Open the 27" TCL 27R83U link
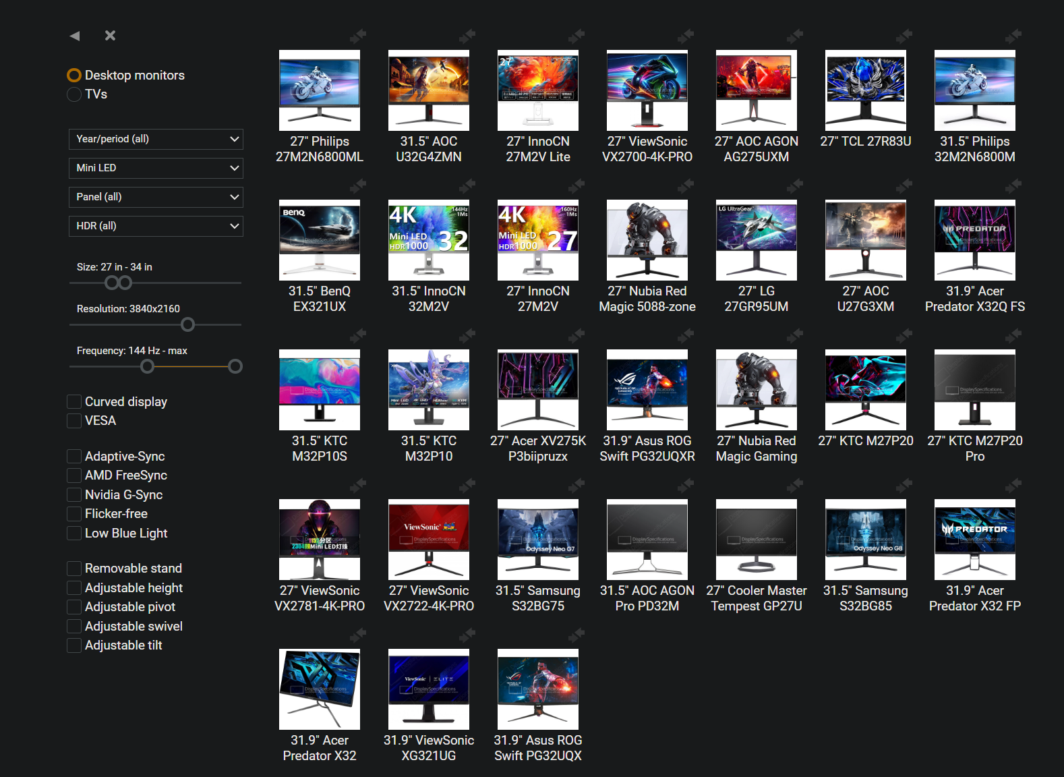1064x777 pixels. click(866, 141)
